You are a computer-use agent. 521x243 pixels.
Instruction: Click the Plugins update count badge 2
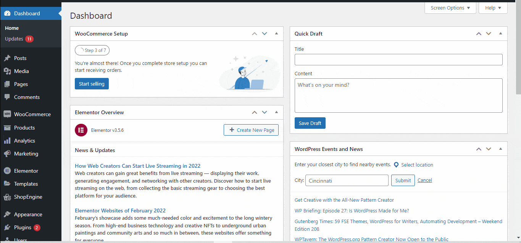[37, 228]
